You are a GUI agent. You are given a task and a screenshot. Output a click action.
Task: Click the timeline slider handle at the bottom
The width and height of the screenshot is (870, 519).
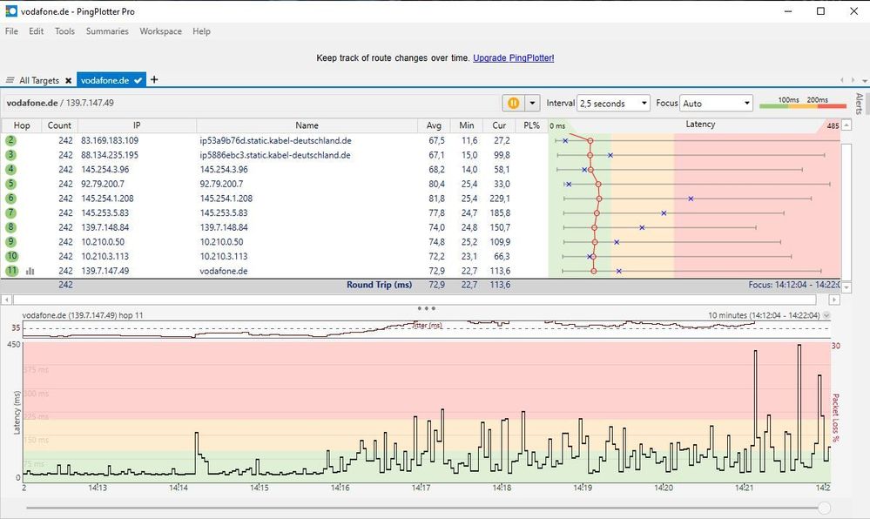coord(824,508)
